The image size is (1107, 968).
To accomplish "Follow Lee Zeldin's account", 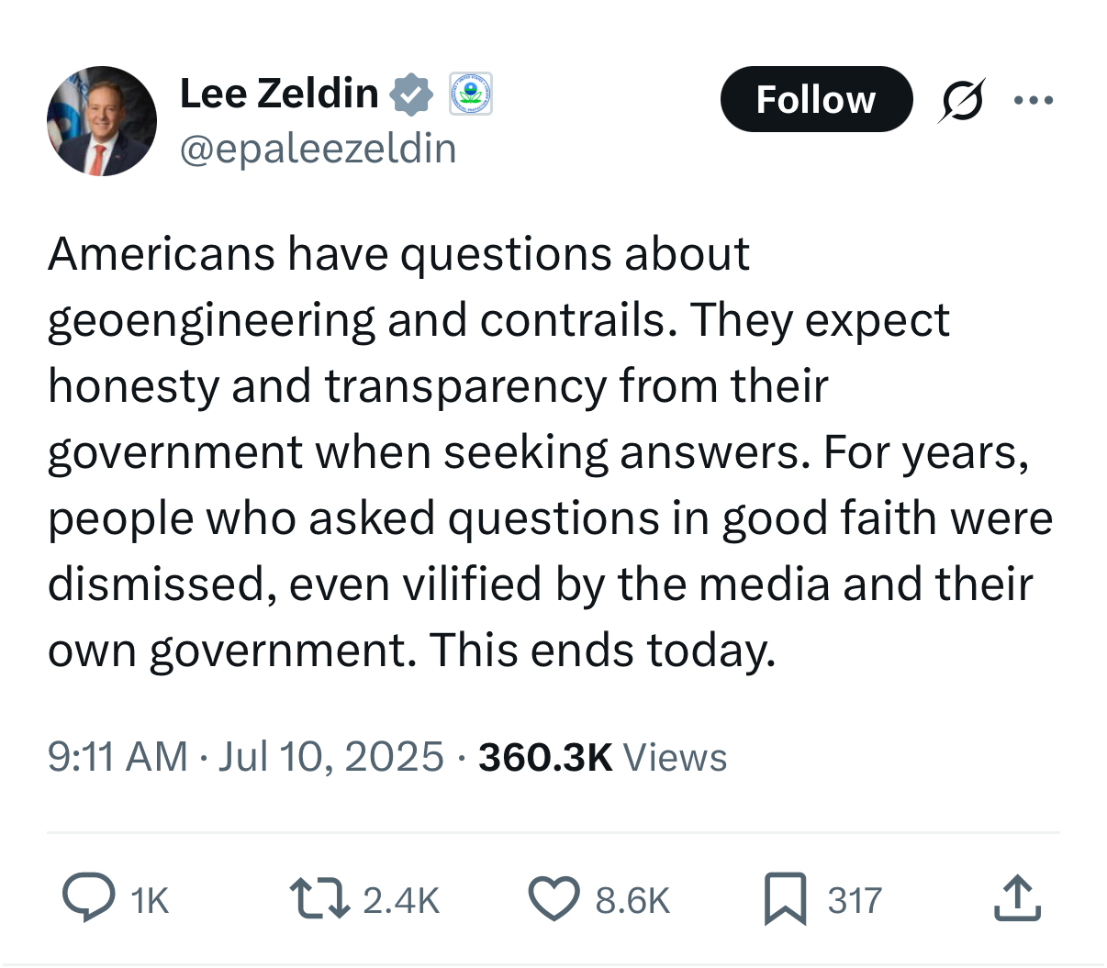I will coord(816,99).
